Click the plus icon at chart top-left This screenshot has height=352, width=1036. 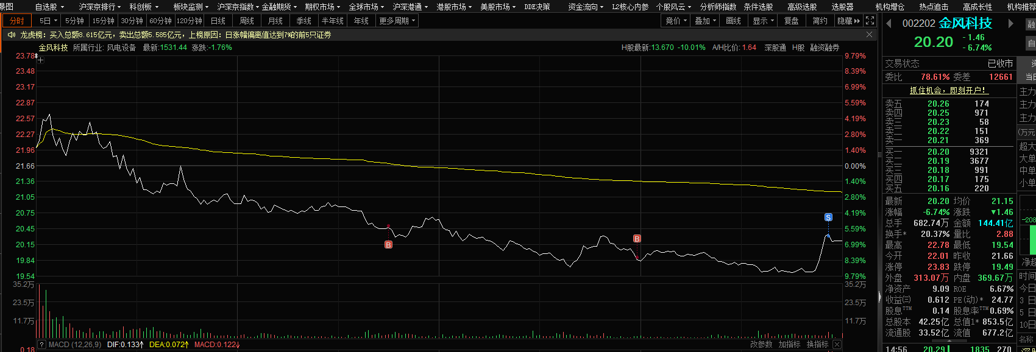coord(40,60)
